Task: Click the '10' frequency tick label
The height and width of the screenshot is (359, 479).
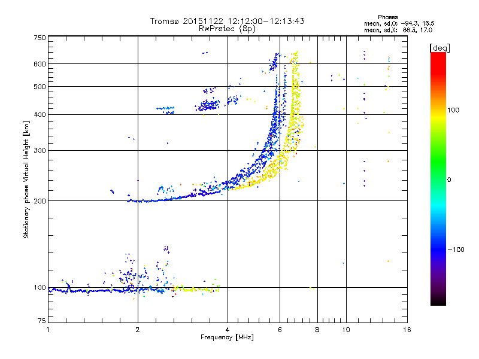Action: 346,330
